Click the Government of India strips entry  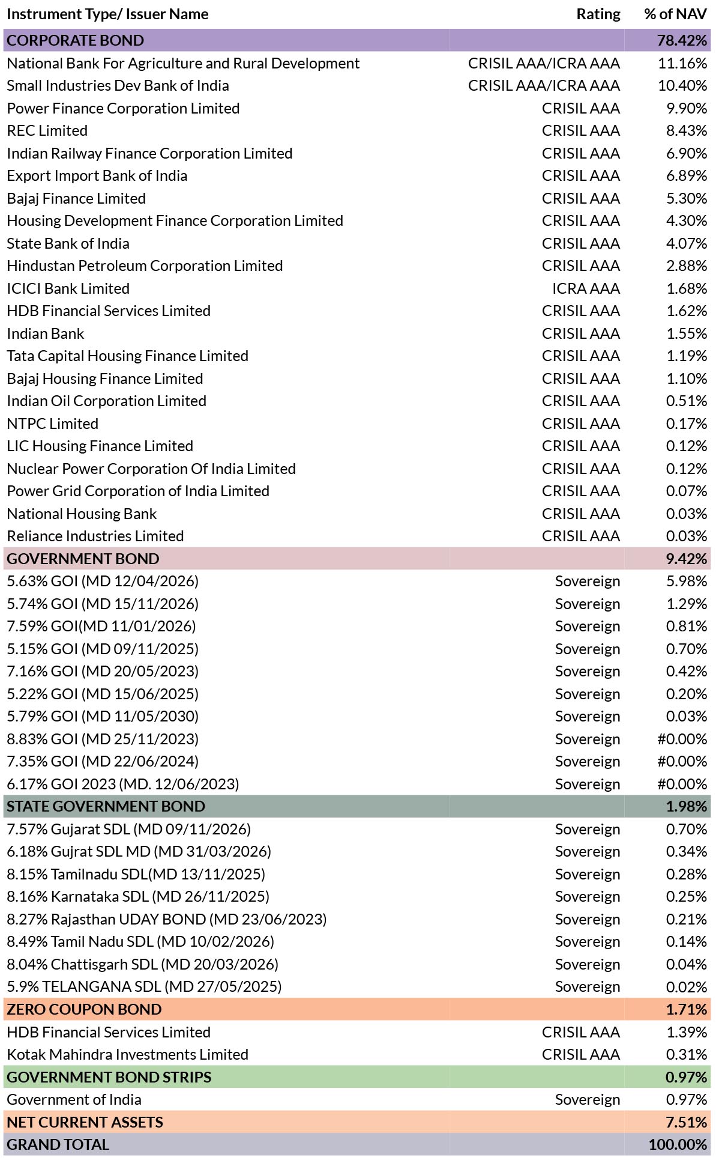click(74, 1099)
